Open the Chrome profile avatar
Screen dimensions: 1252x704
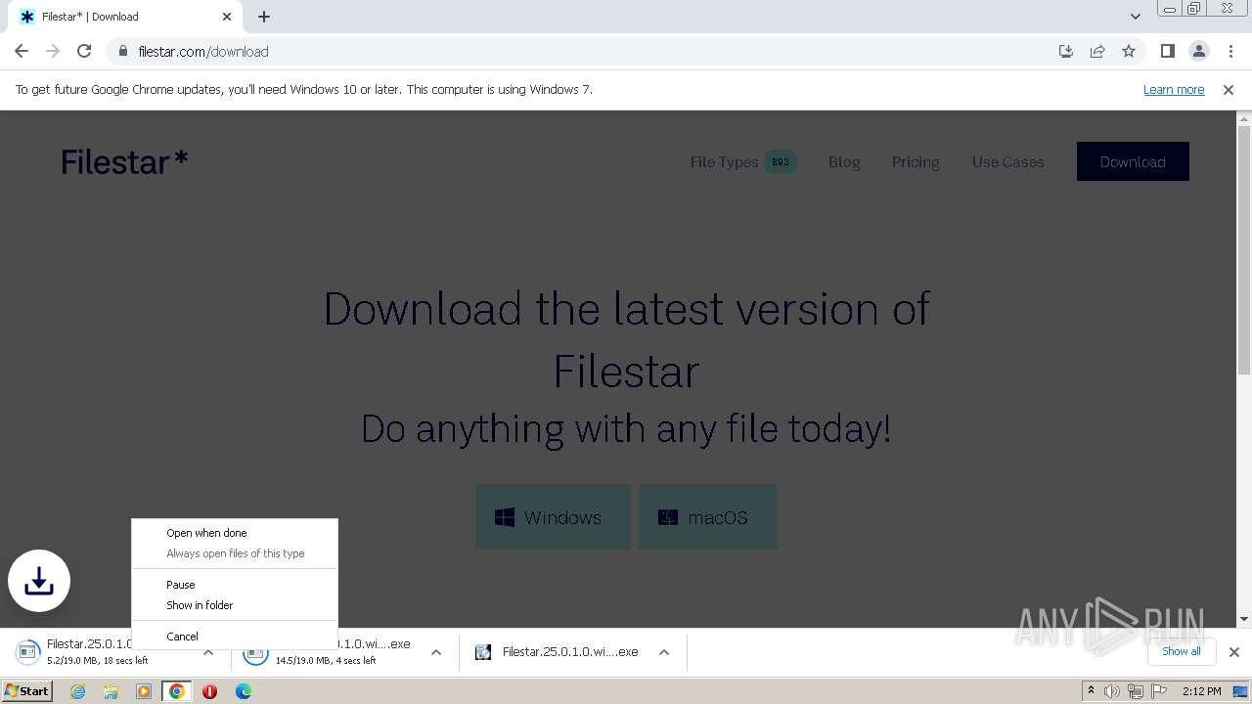tap(1198, 51)
